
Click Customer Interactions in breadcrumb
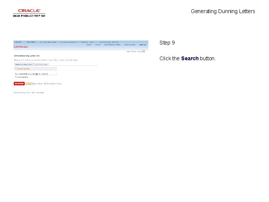point(69,42)
